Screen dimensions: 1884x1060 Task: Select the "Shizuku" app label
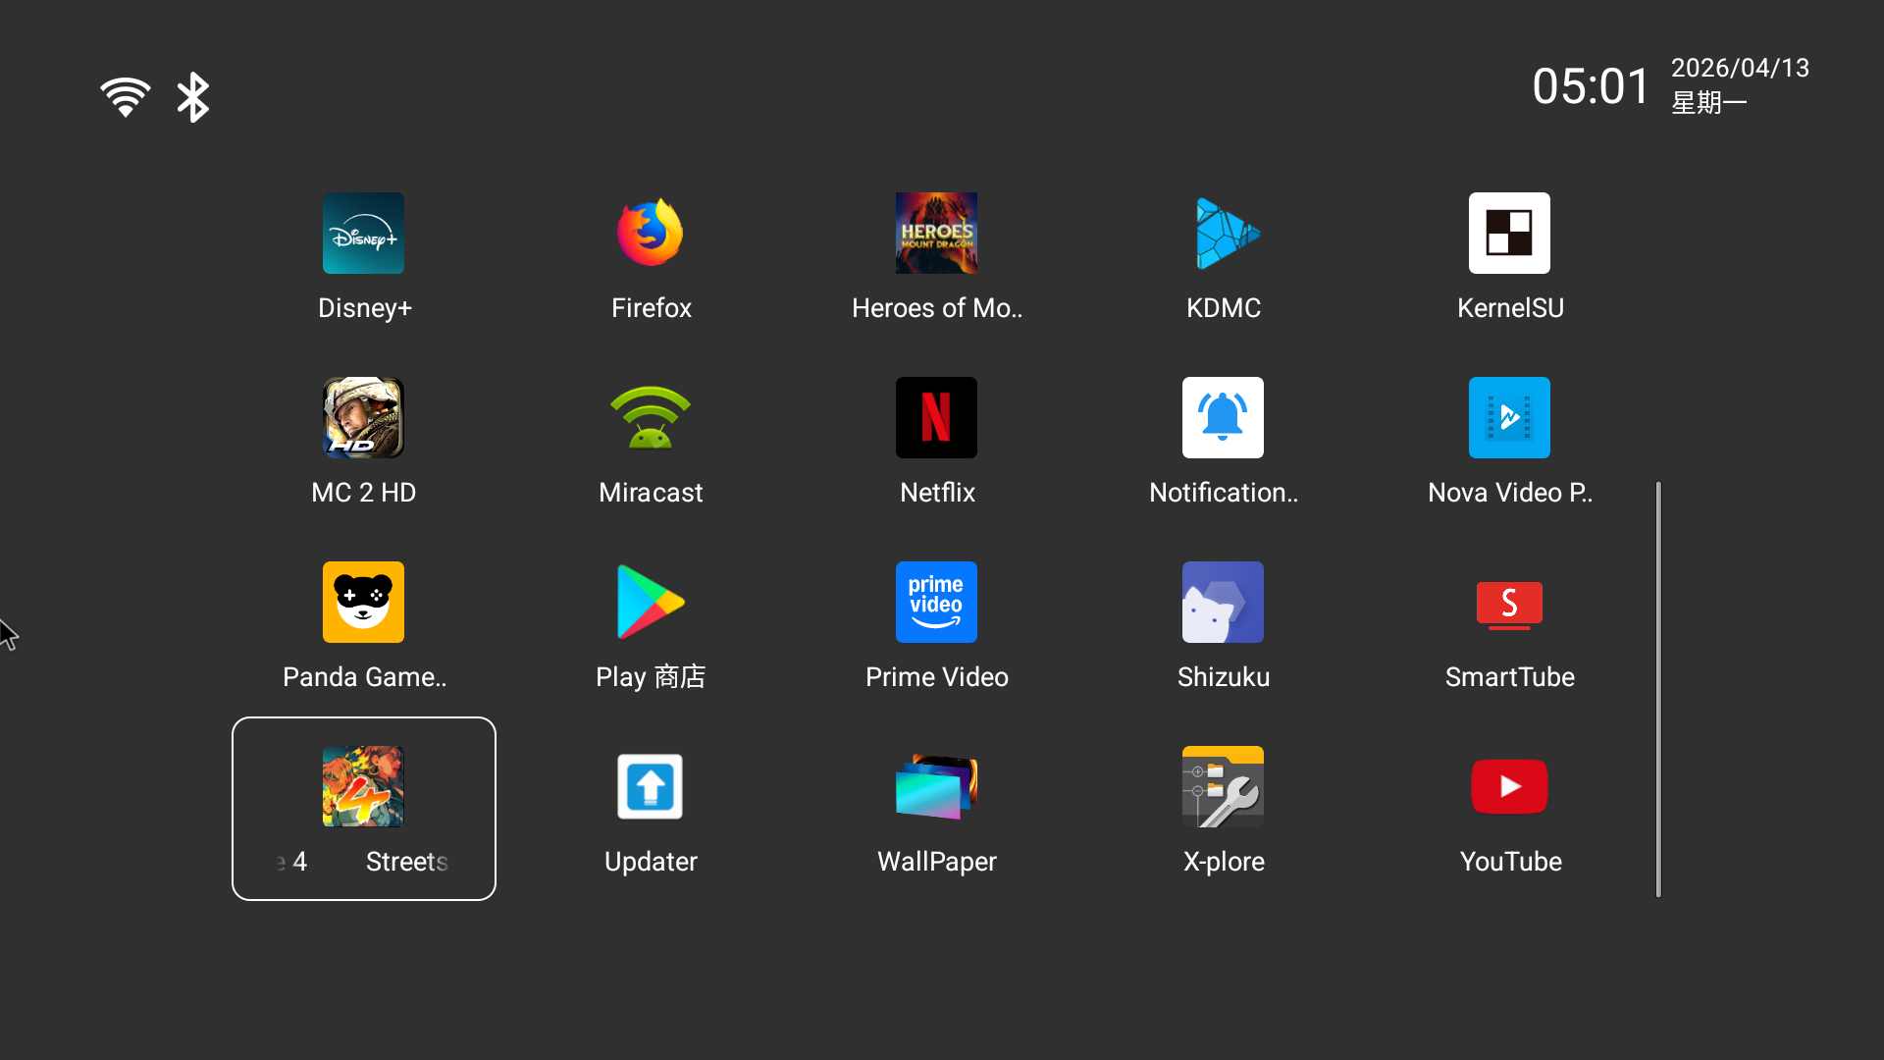[x=1224, y=677]
